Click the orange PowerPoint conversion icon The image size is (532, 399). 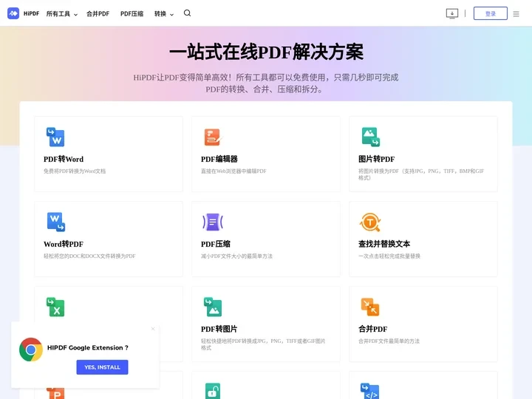coord(55,393)
